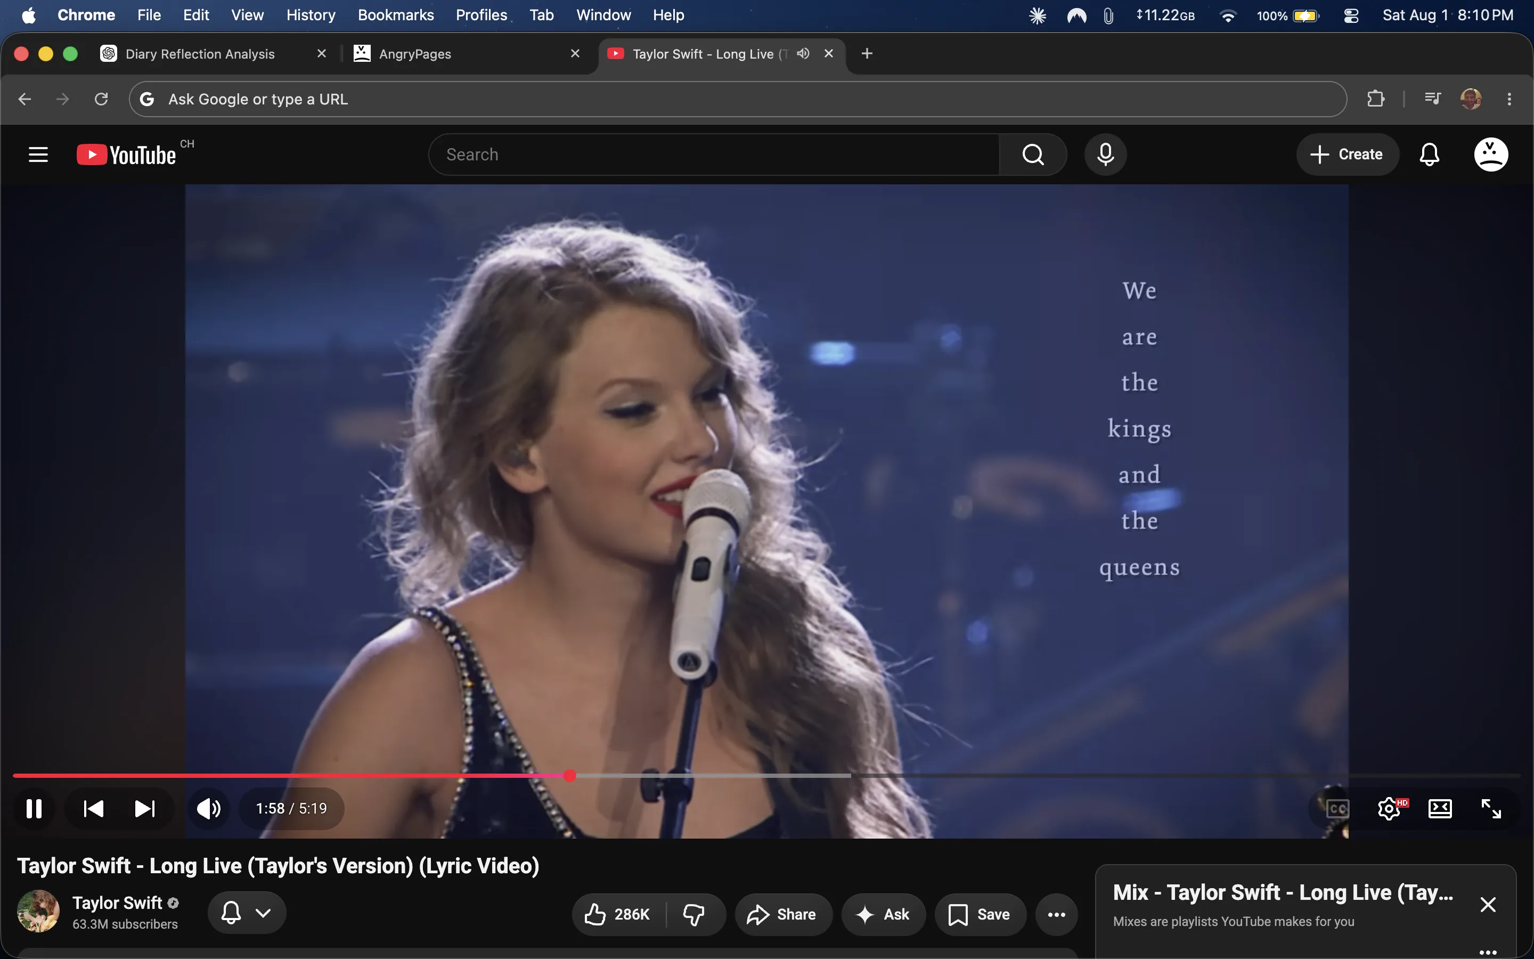Open Taylor Swift channel avatar
This screenshot has height=959, width=1534.
coord(38,912)
